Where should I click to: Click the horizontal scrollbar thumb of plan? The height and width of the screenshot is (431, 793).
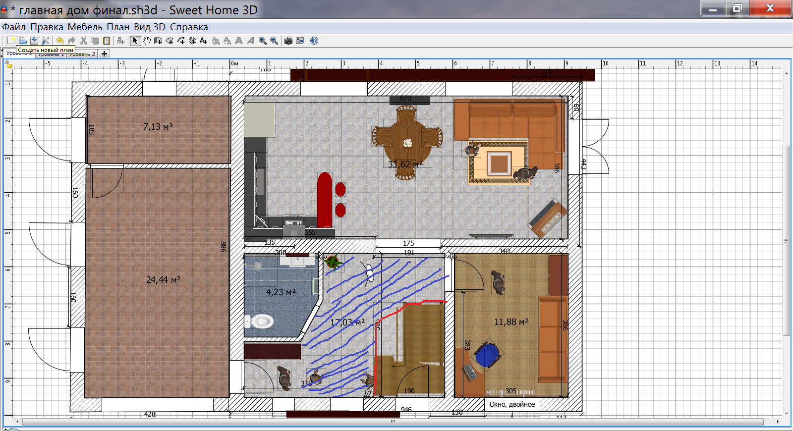click(x=393, y=422)
